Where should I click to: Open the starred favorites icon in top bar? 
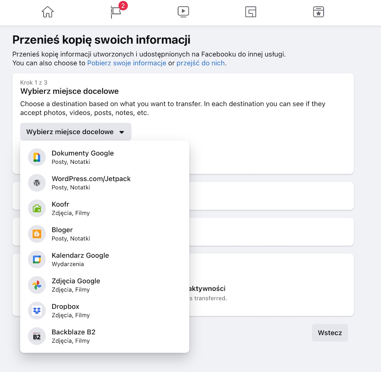coord(319,12)
